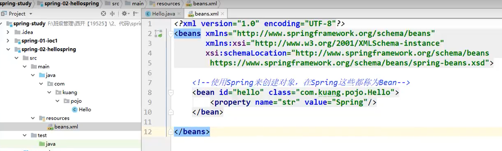Click the spring-02-hellospring module icon in tree
Image resolution: width=502 pixels, height=151 pixels.
tap(18, 49)
